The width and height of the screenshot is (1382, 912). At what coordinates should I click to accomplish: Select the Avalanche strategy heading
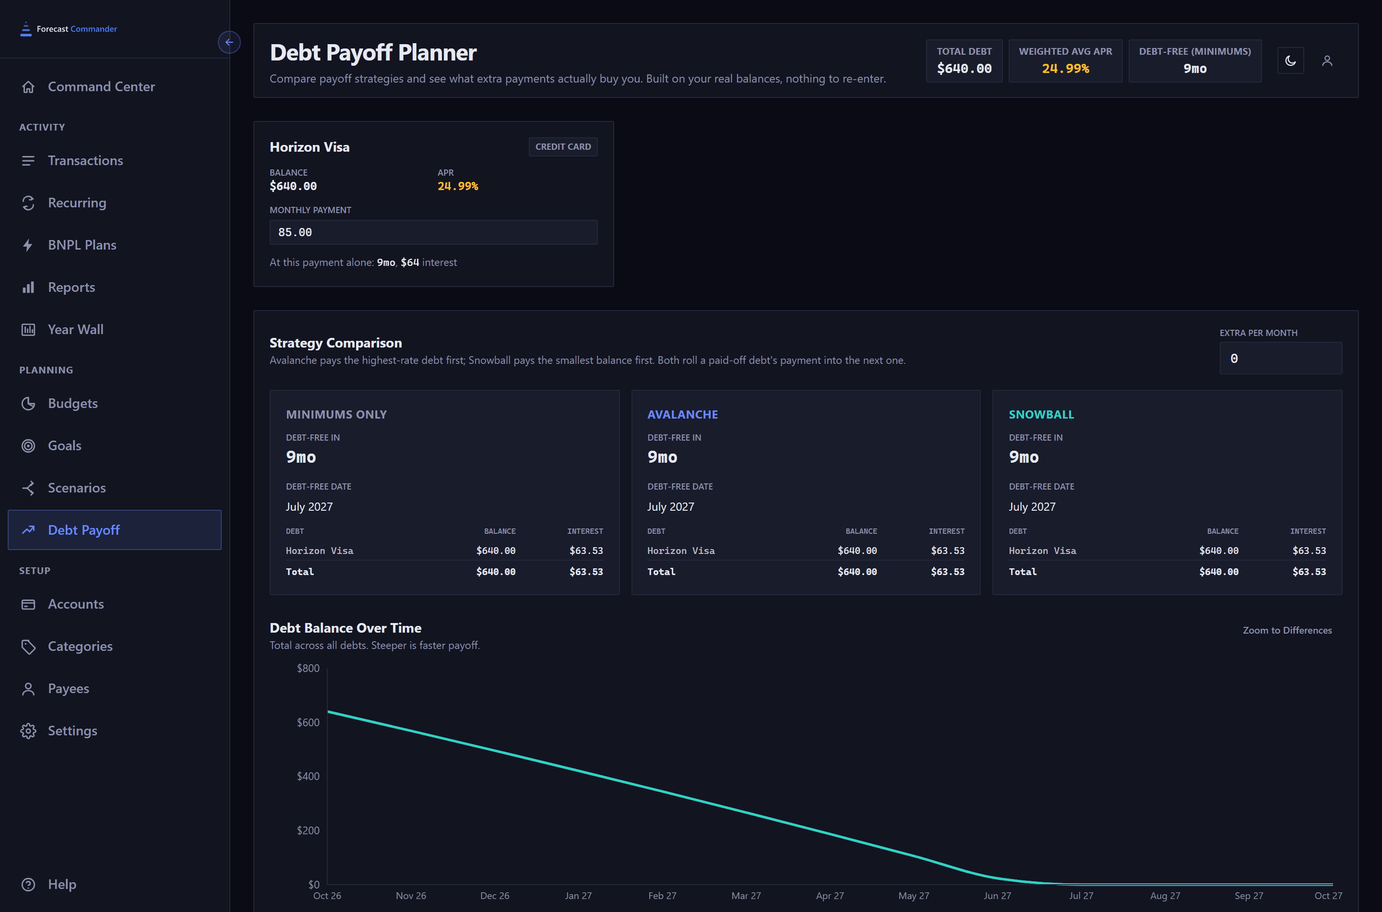click(682, 414)
